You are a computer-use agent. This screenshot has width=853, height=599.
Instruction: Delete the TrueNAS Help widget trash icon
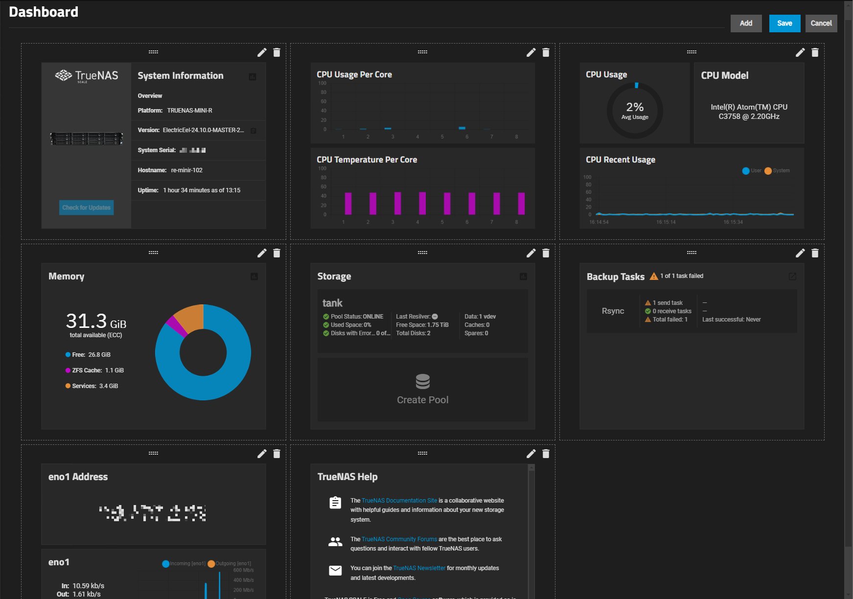coord(545,454)
